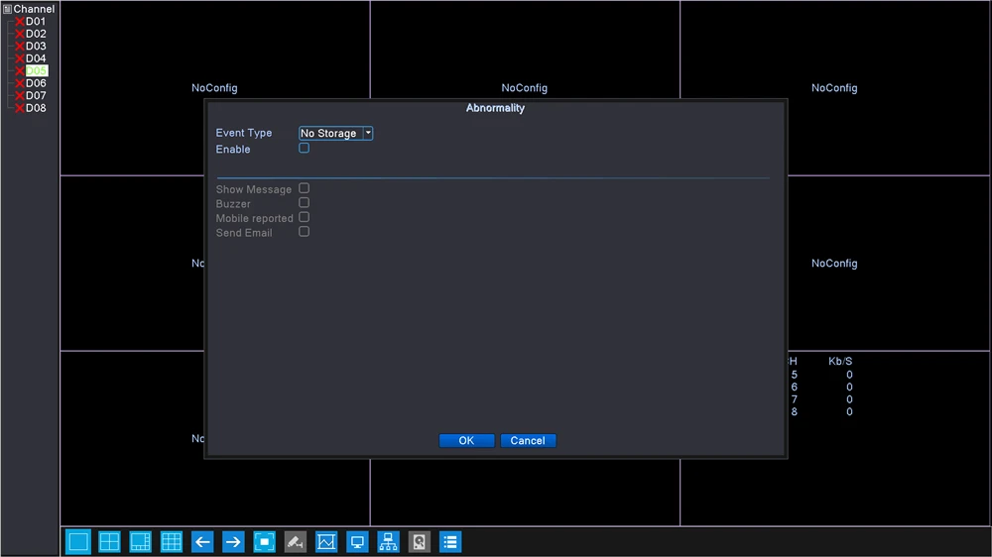Select the eight-view layout icon
Image resolution: width=992 pixels, height=557 pixels.
(141, 542)
